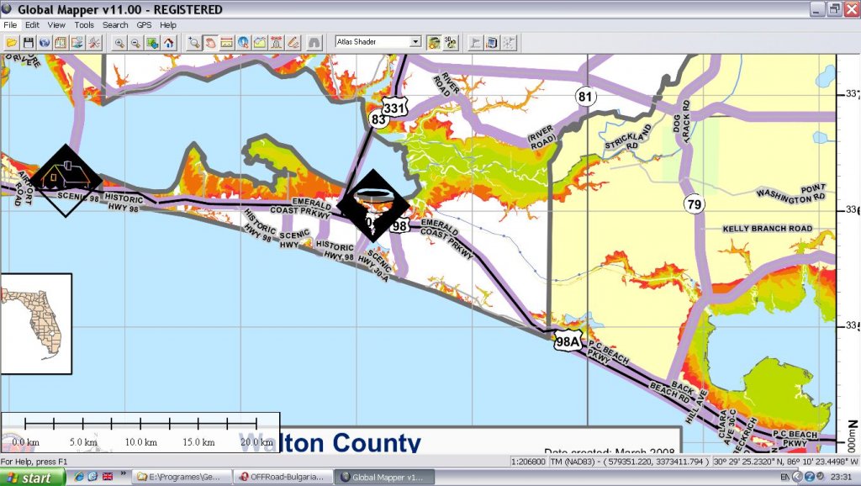Click the tornado diamond map marker

point(373,205)
